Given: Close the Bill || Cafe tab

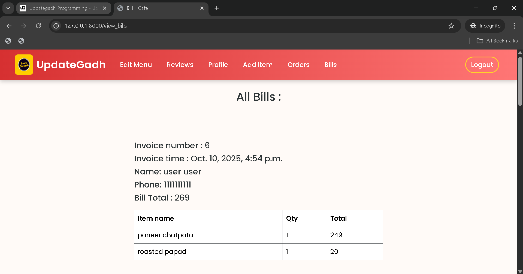Looking at the screenshot, I should point(202,8).
